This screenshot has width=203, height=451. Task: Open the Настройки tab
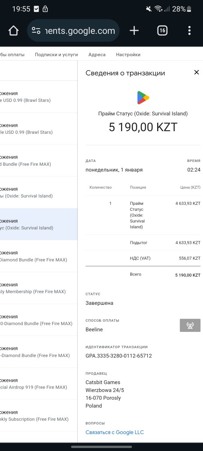pos(128,54)
